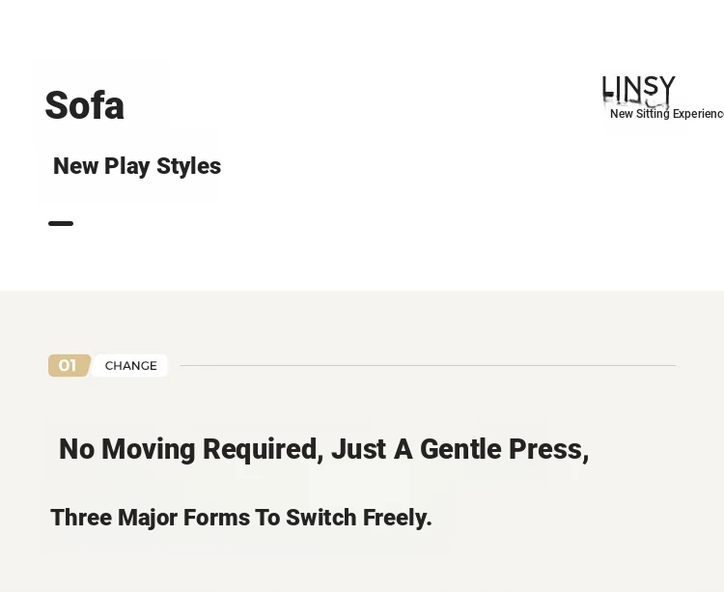Click the word Styles in the subtitle
The width and height of the screenshot is (724, 592).
(x=189, y=166)
